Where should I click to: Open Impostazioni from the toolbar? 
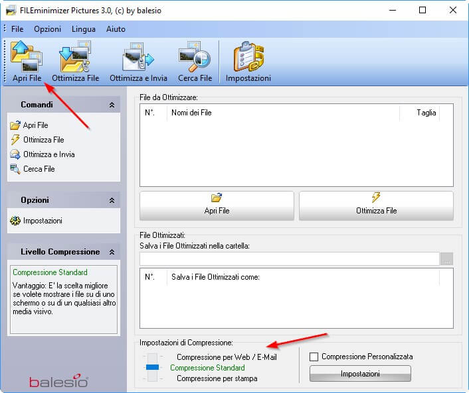pyautogui.click(x=248, y=61)
